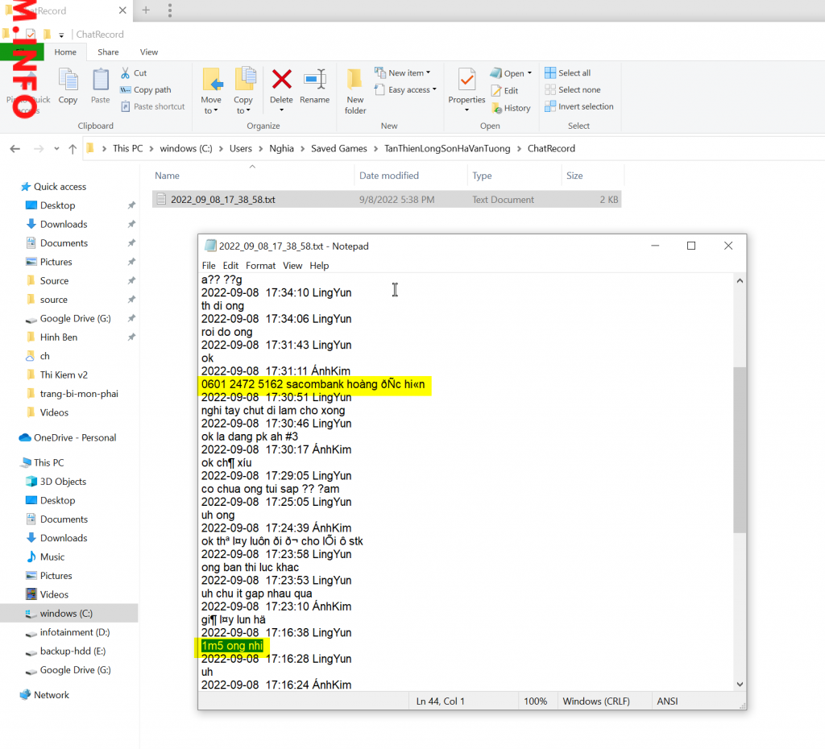Sort files by Date modified column
Screen dimensions: 825x749
(389, 176)
